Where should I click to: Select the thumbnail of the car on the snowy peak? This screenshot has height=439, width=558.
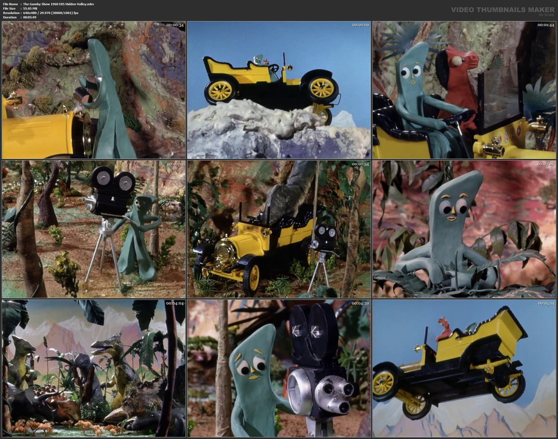pos(279,90)
